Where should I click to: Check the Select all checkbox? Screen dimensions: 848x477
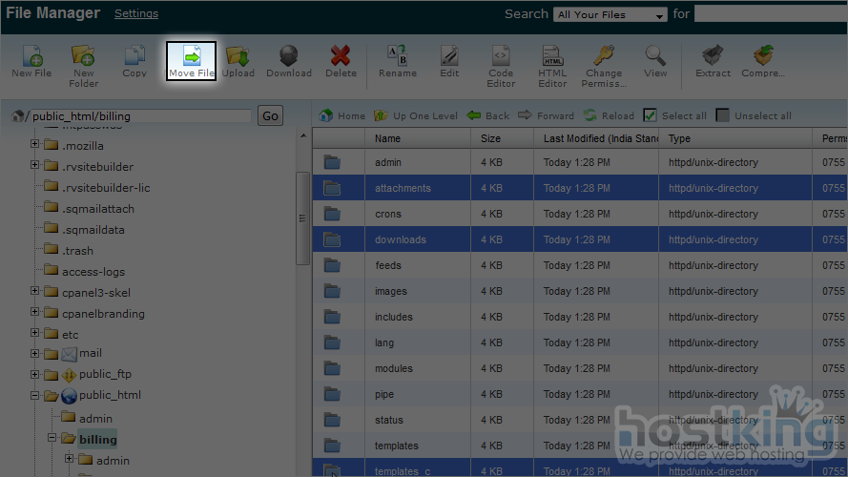(x=650, y=115)
